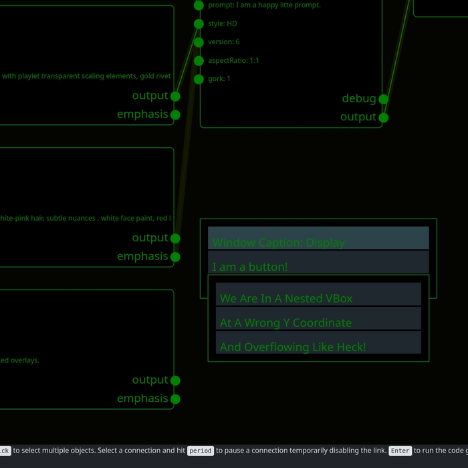Click the gork: 1 port circle
This screenshot has height=468, width=468.
pyautogui.click(x=199, y=80)
